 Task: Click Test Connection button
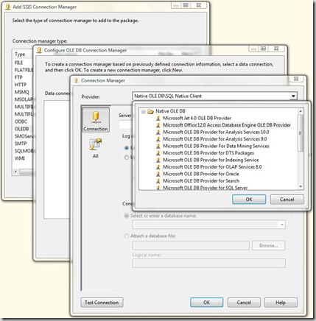[102, 303]
